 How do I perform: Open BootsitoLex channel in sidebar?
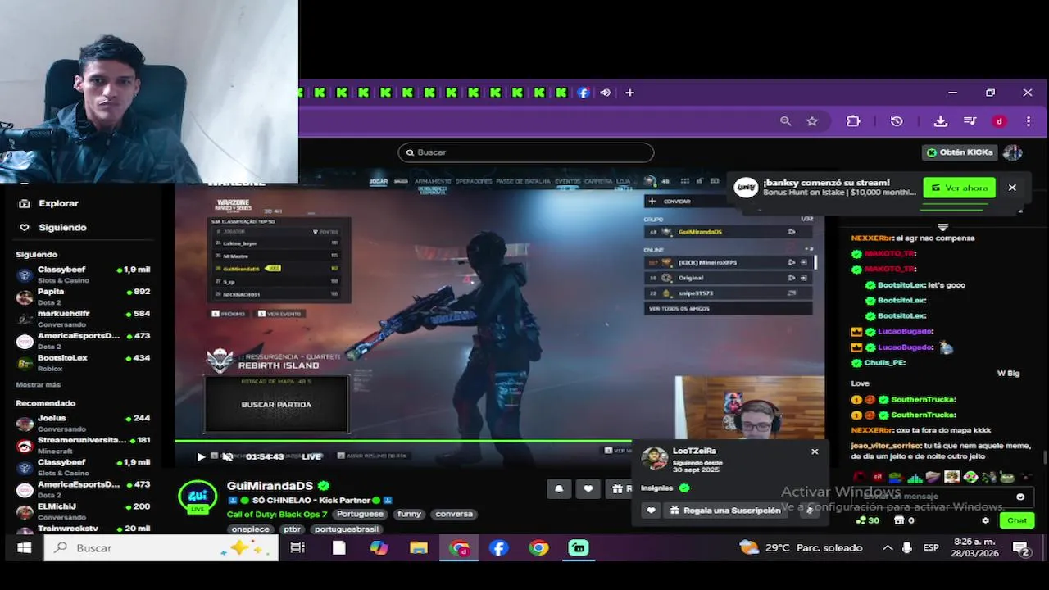[x=82, y=362]
